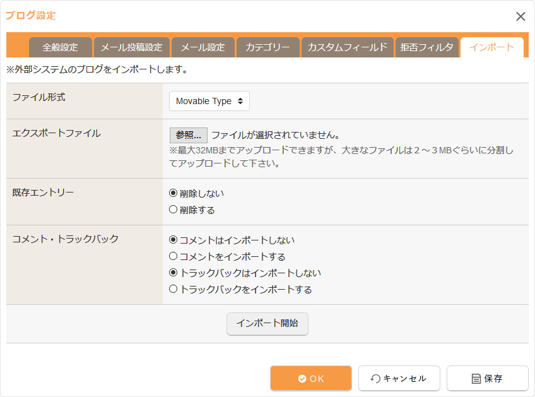Select the カスタムフィールド tab

pos(347,47)
